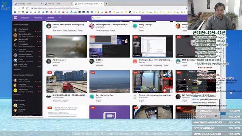Click the Mobile Development tag
This screenshot has width=242, height=136.
tap(70, 30)
